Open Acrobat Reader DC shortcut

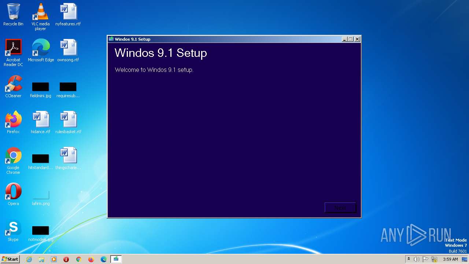pyautogui.click(x=13, y=53)
